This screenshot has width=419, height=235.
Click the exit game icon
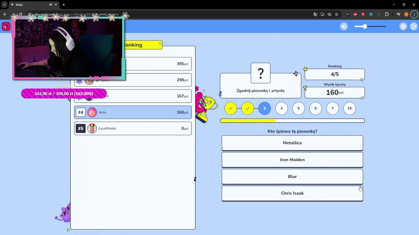pyautogui.click(x=414, y=26)
